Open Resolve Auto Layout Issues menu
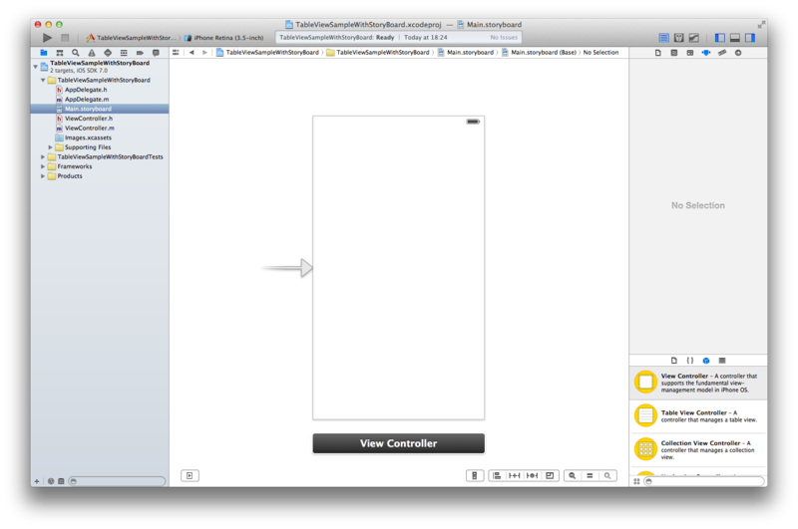798x529 pixels. [x=532, y=475]
